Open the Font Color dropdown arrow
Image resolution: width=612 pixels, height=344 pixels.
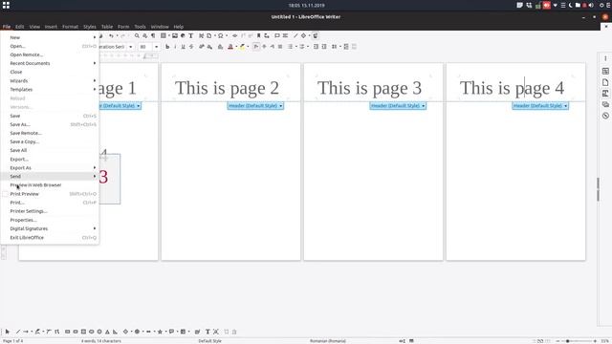coord(236,47)
